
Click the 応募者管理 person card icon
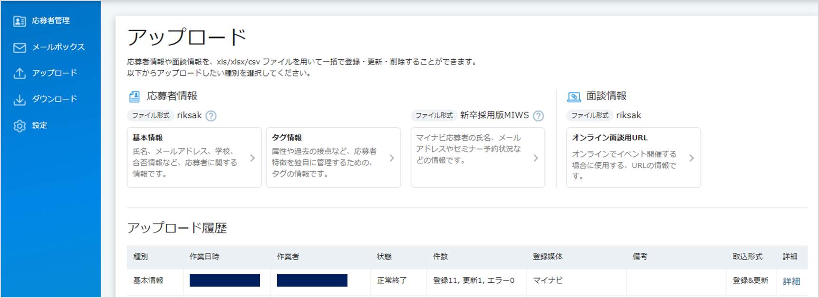(19, 21)
